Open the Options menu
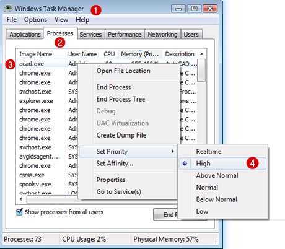 click(35, 20)
